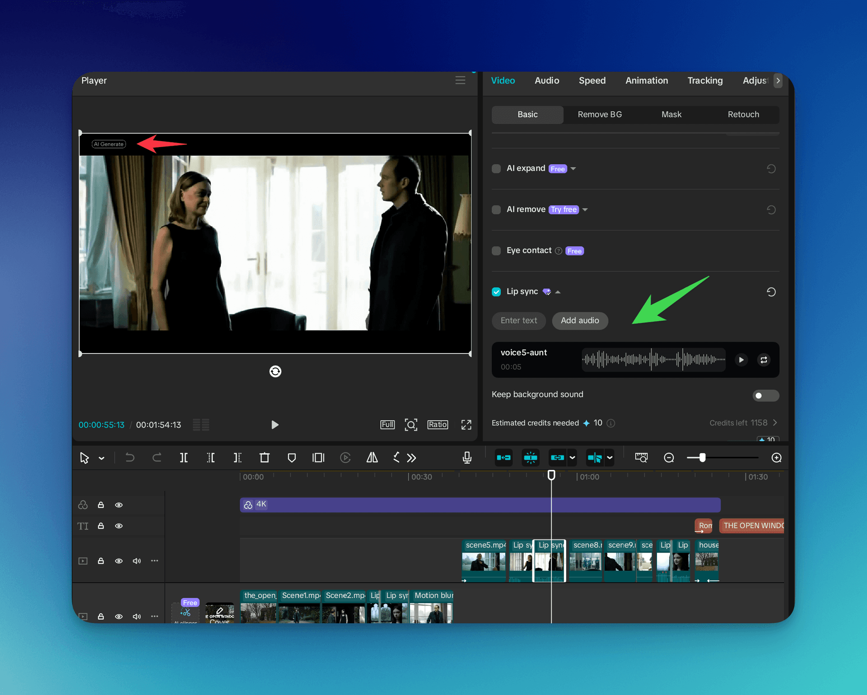Screen dimensions: 867x695
Task: Enter fullscreen player preview
Action: click(x=466, y=424)
